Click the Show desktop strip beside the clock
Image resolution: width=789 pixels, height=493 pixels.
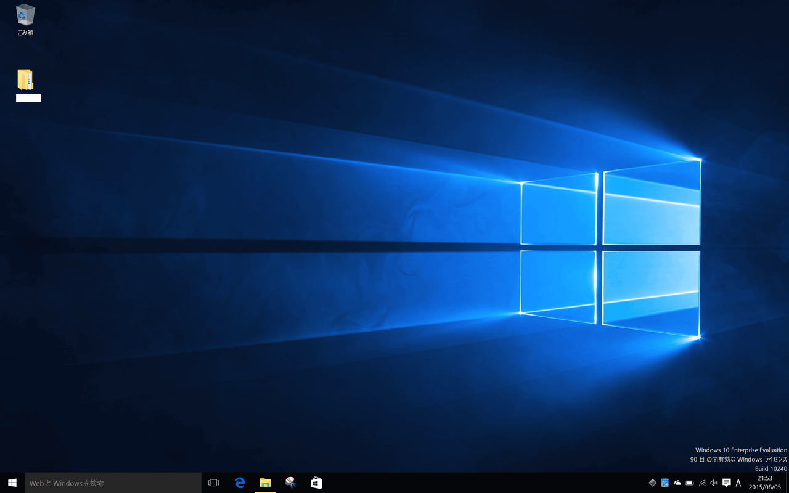point(787,483)
